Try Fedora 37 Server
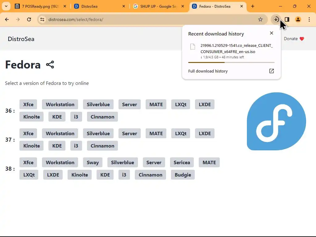316x237 pixels. point(129,133)
